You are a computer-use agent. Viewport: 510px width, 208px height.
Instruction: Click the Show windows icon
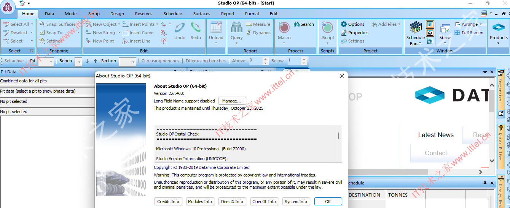tap(445, 29)
